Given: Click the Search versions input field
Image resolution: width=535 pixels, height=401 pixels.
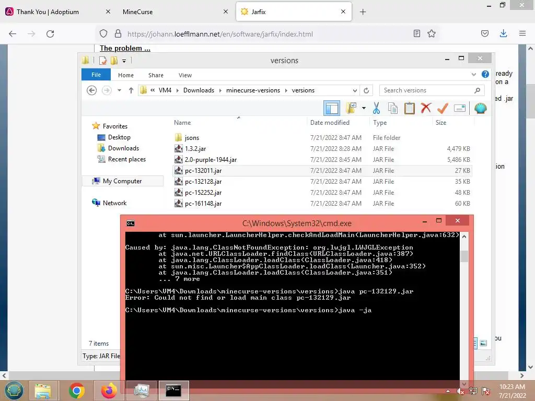Looking at the screenshot, I should point(432,90).
